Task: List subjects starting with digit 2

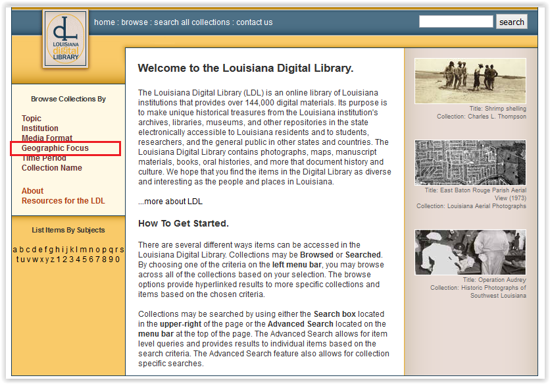Action: tap(65, 260)
